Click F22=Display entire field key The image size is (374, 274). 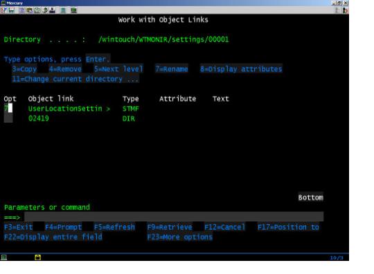tap(53, 237)
